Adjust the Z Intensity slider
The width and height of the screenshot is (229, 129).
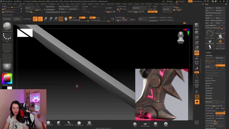point(99,20)
